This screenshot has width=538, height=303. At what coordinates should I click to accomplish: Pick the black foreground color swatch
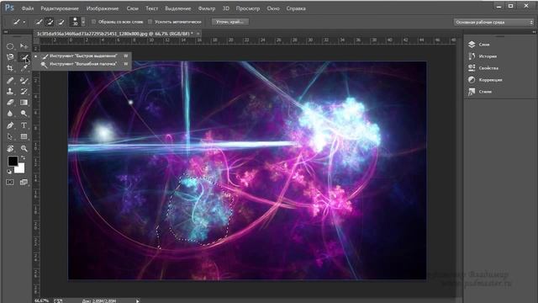point(13,161)
